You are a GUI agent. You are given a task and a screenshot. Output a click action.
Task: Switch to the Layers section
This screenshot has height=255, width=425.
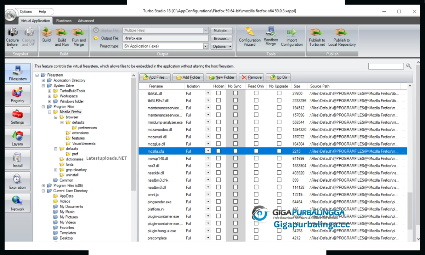(18, 138)
